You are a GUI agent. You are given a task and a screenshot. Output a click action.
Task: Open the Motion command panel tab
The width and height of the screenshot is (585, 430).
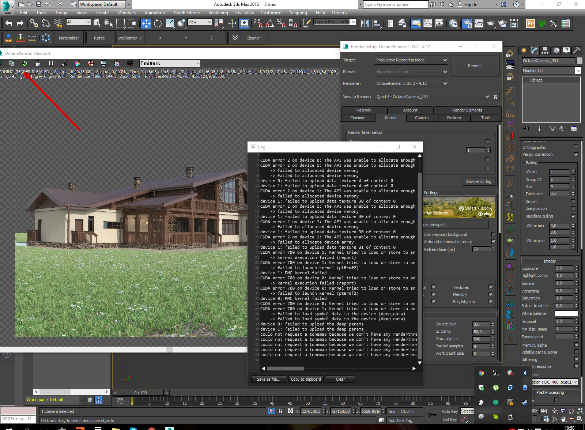pyautogui.click(x=556, y=50)
